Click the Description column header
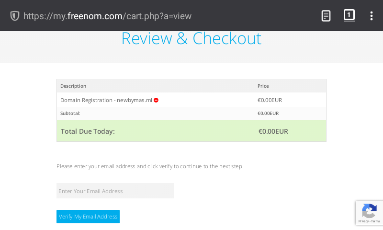 click(x=73, y=86)
